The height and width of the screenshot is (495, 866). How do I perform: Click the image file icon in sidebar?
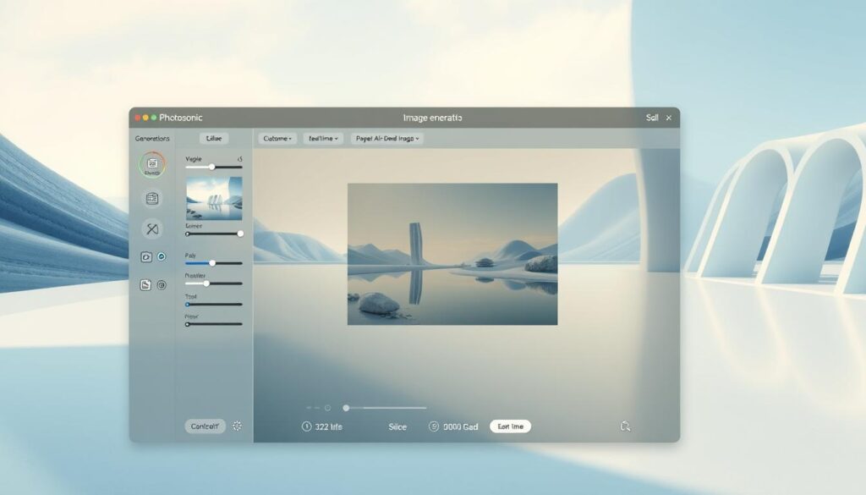[146, 285]
